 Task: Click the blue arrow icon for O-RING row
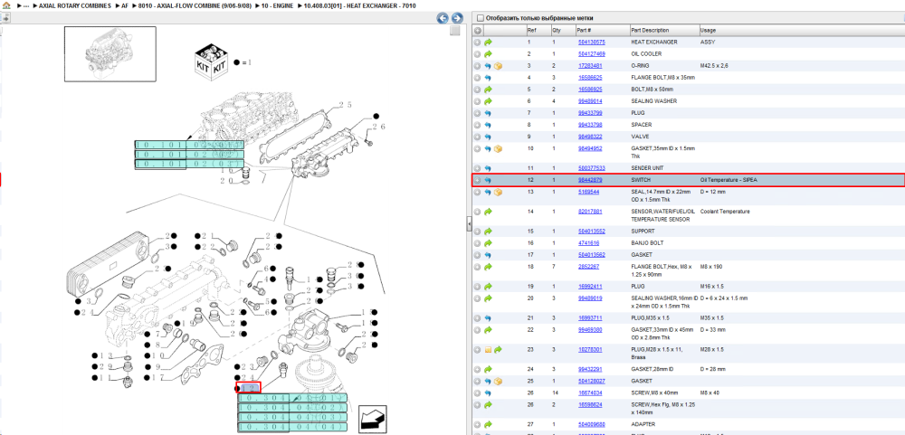488,66
